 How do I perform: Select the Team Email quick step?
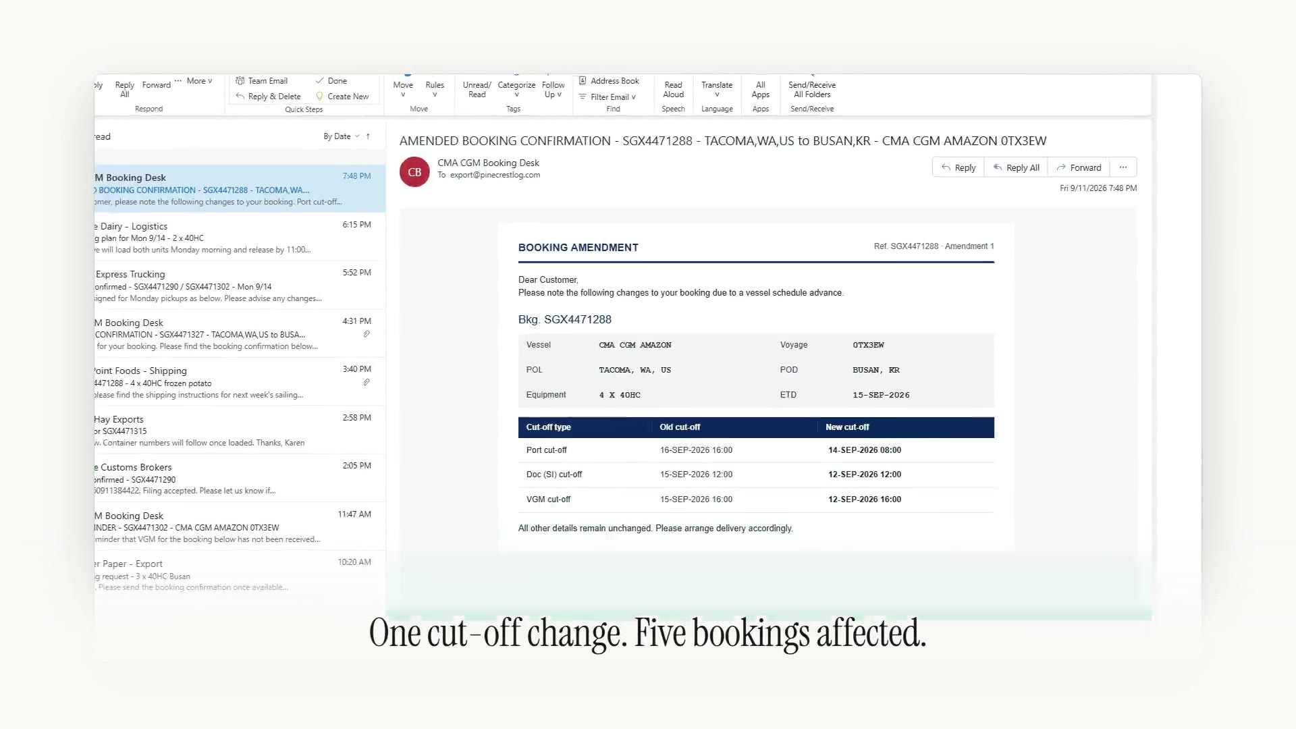coord(261,81)
